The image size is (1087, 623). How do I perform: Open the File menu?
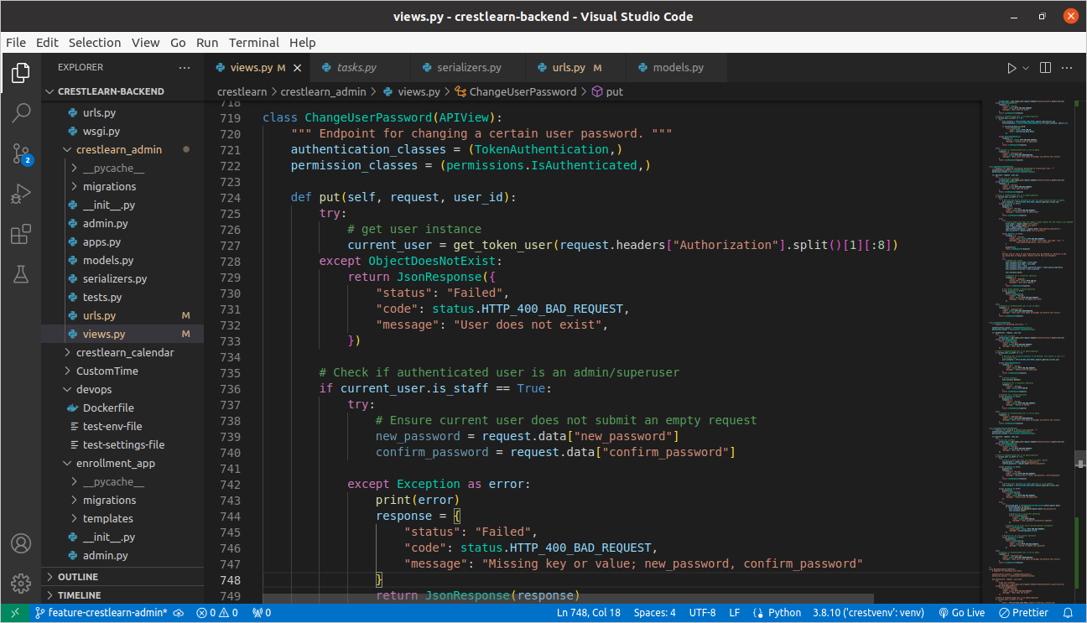pos(16,43)
